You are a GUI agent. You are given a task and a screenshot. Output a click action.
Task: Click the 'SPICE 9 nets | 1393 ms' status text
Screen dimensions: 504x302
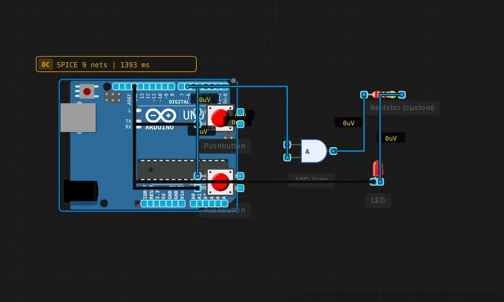[x=103, y=65]
